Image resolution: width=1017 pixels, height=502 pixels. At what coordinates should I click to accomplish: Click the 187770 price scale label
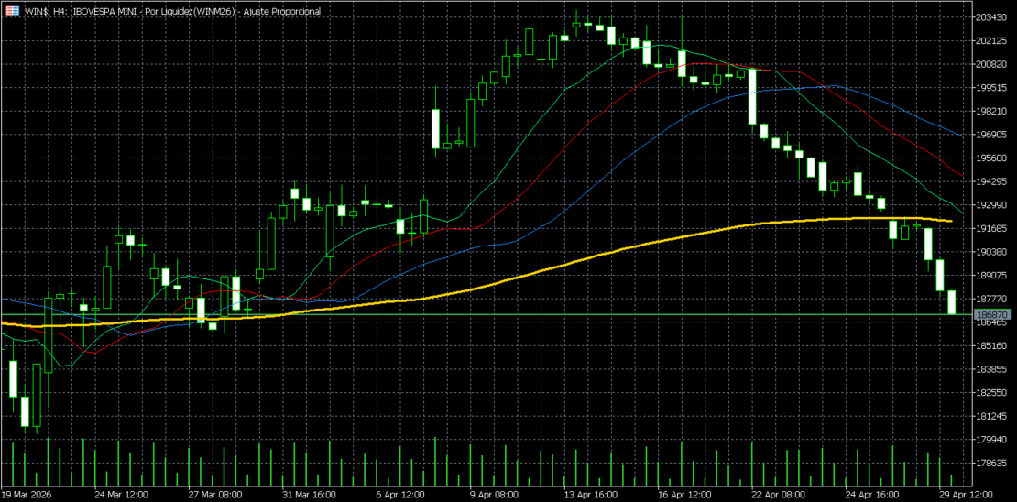point(990,299)
